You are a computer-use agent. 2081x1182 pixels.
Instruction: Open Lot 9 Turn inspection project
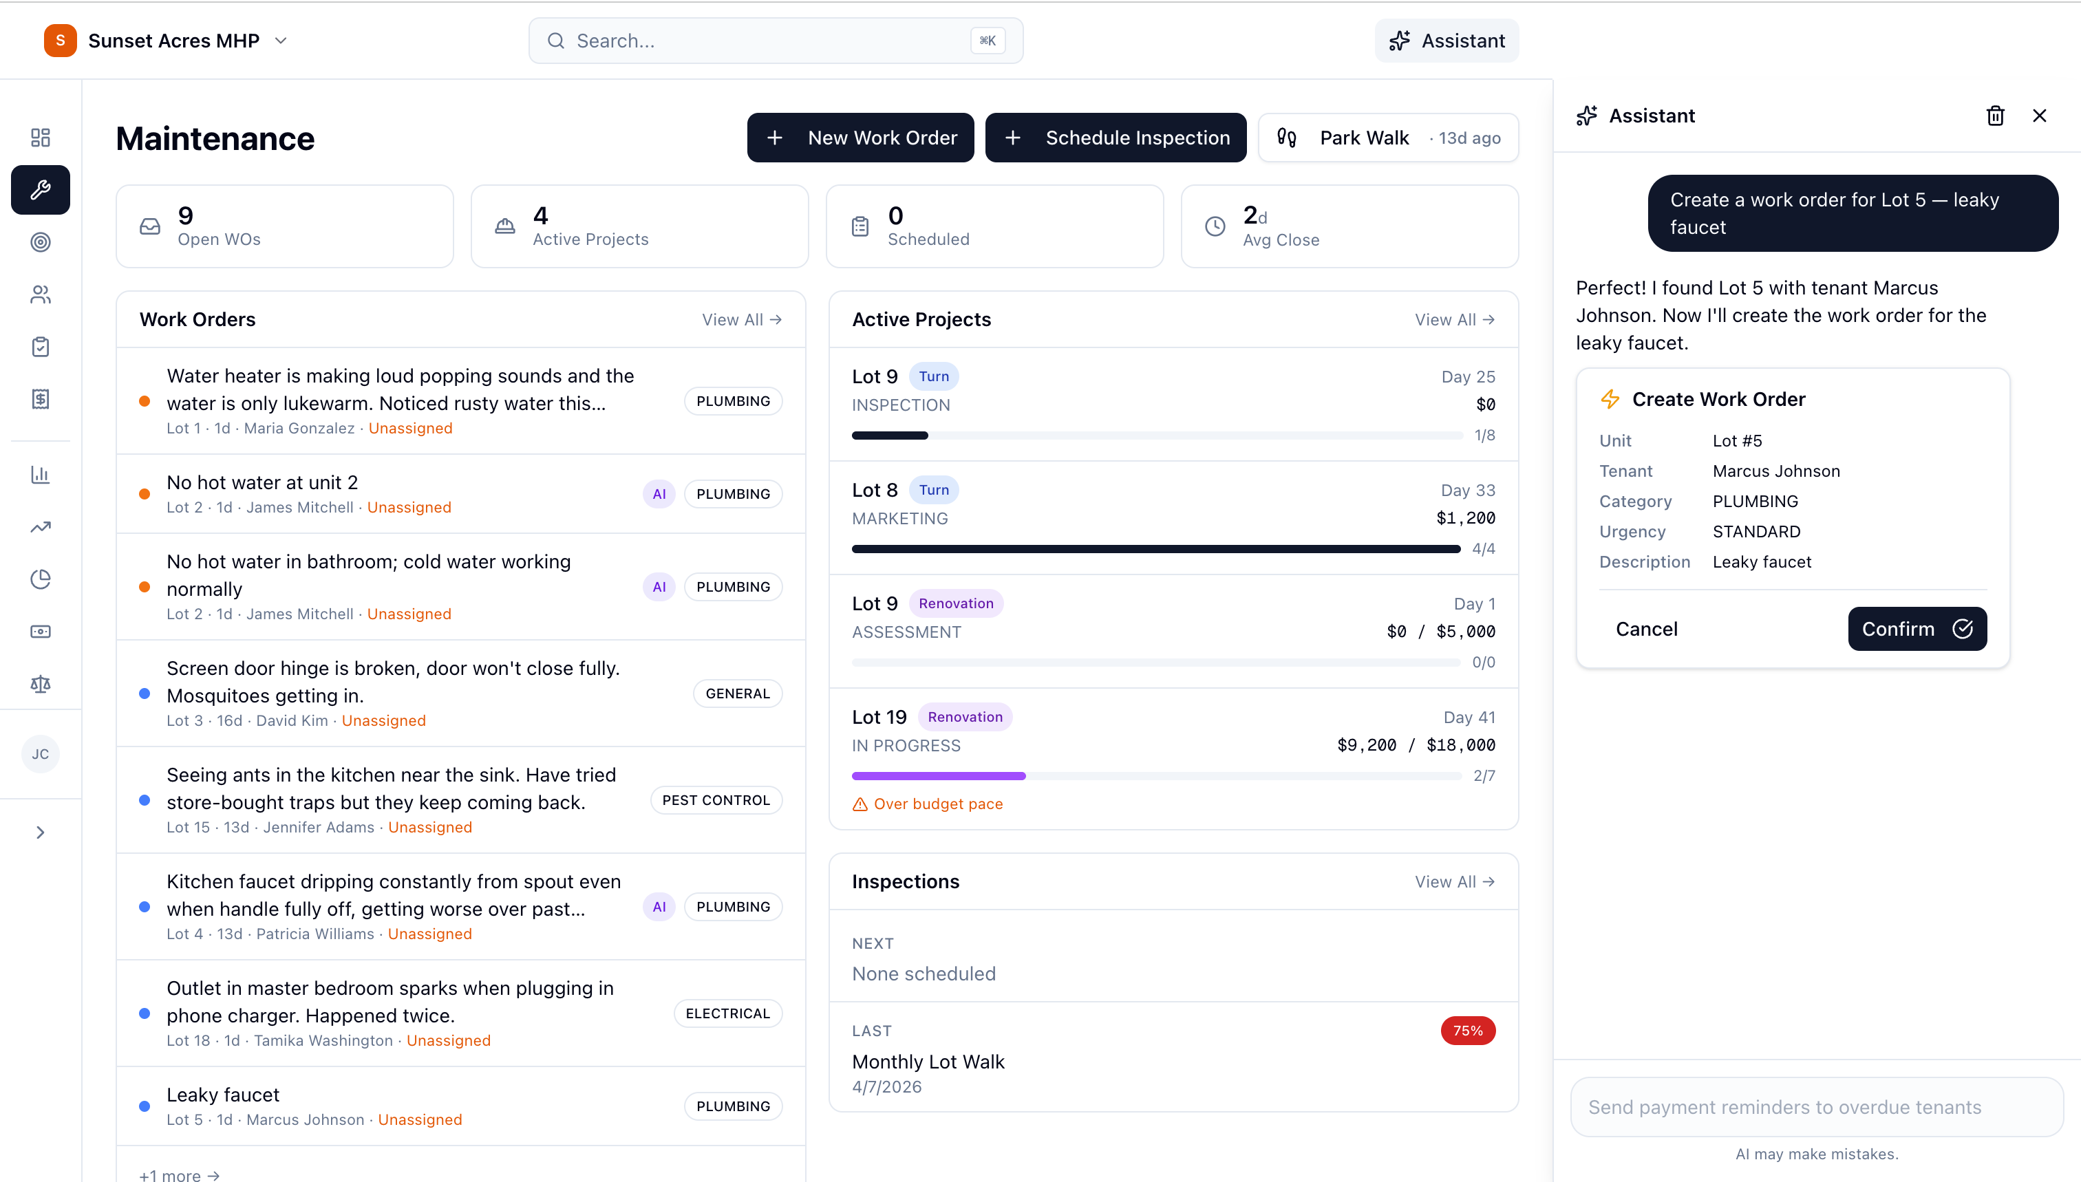pos(1173,405)
